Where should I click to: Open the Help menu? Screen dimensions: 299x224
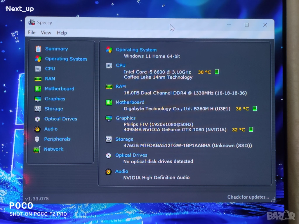pos(62,33)
